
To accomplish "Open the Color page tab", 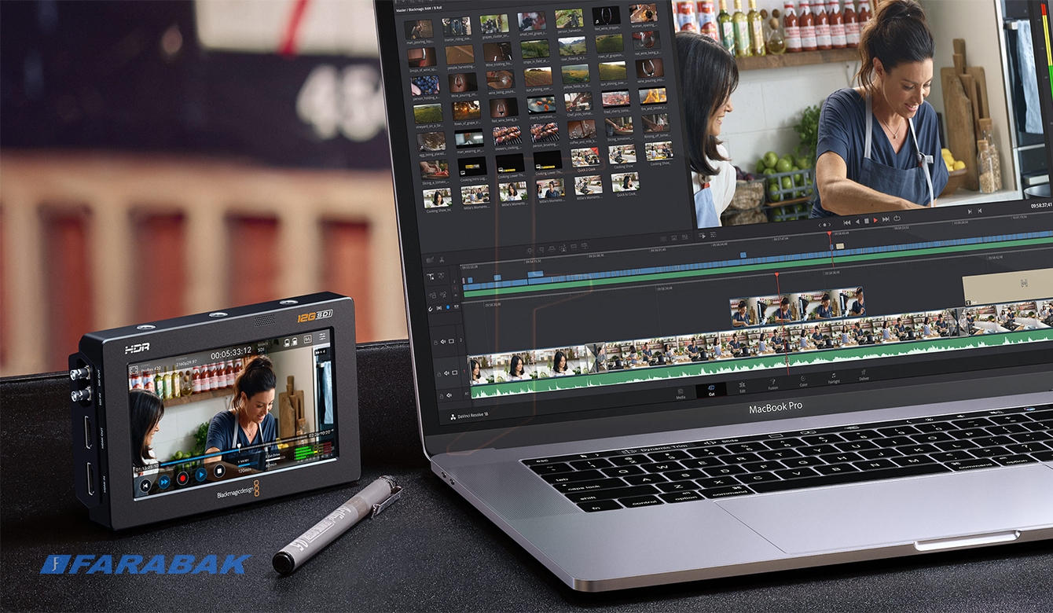I will pos(804,381).
